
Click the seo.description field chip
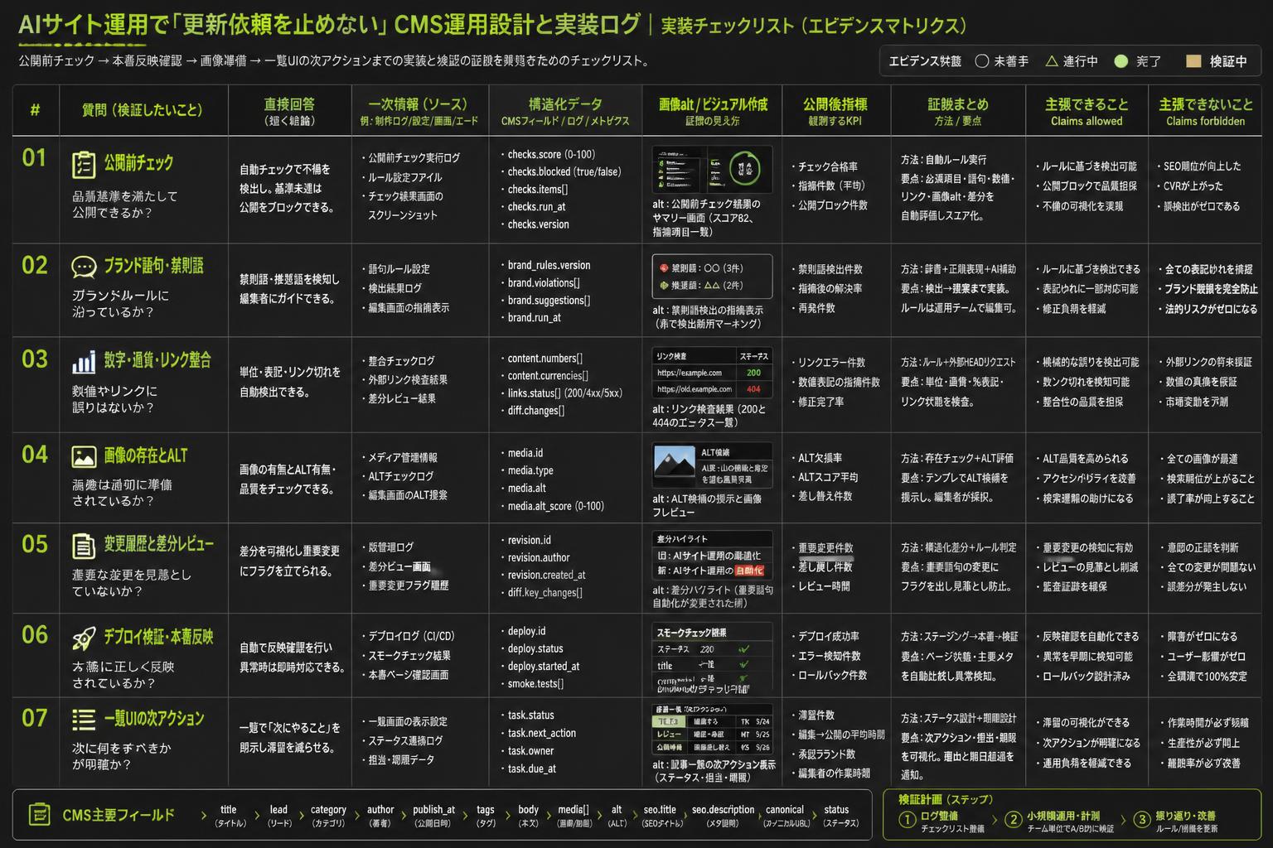click(x=723, y=816)
